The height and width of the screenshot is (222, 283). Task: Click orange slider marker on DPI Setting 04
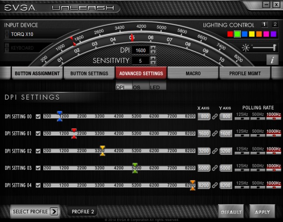point(193,185)
